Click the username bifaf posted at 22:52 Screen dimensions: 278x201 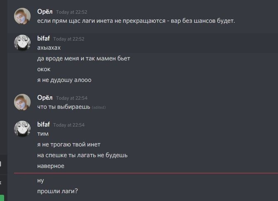pos(43,38)
